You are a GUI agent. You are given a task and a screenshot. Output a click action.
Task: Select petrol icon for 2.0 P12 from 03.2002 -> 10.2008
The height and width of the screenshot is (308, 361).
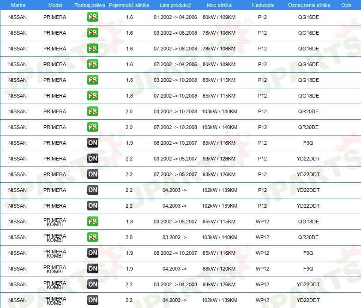(92, 111)
